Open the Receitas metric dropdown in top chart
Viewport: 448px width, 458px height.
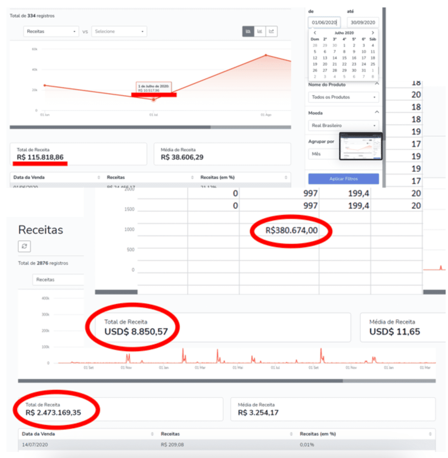(x=51, y=31)
